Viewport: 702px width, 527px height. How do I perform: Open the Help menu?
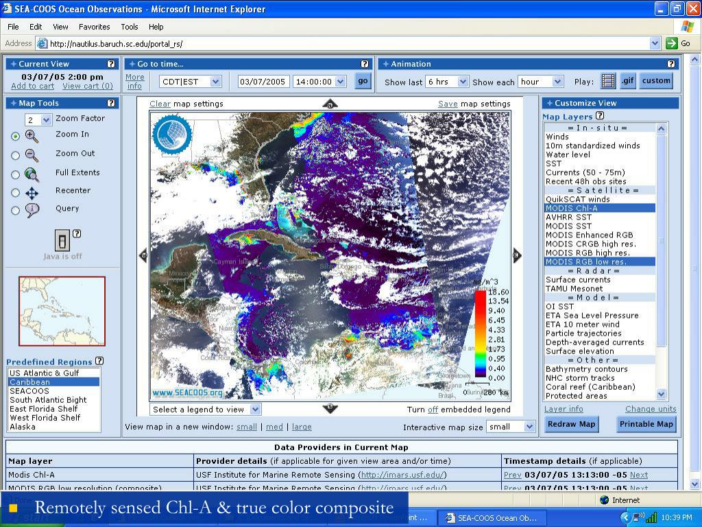[x=156, y=27]
